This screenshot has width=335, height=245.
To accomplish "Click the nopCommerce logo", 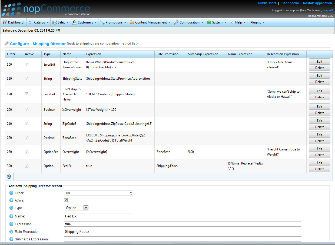I will click(x=46, y=9).
